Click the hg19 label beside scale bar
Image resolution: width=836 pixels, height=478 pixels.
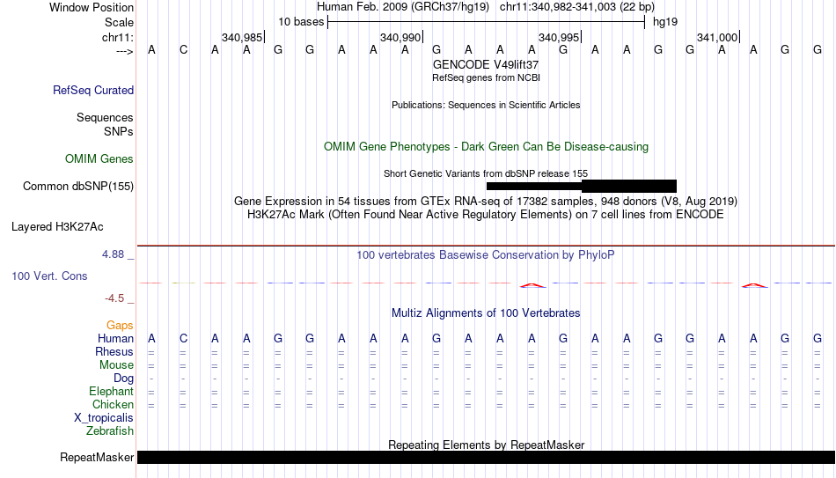665,22
